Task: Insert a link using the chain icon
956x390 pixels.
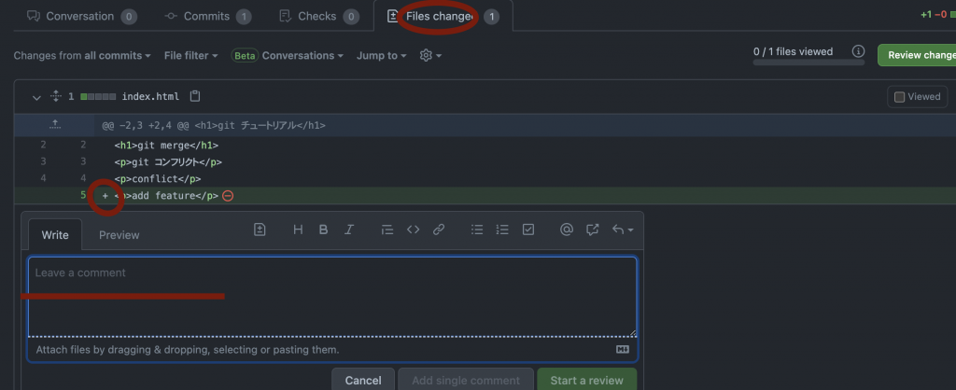Action: 439,230
